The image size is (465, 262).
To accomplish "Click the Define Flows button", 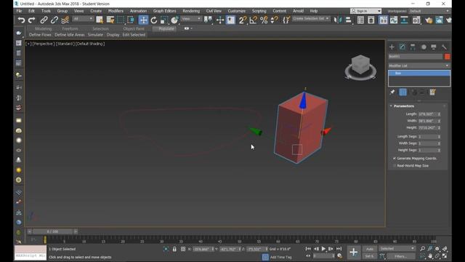I will click(x=40, y=35).
